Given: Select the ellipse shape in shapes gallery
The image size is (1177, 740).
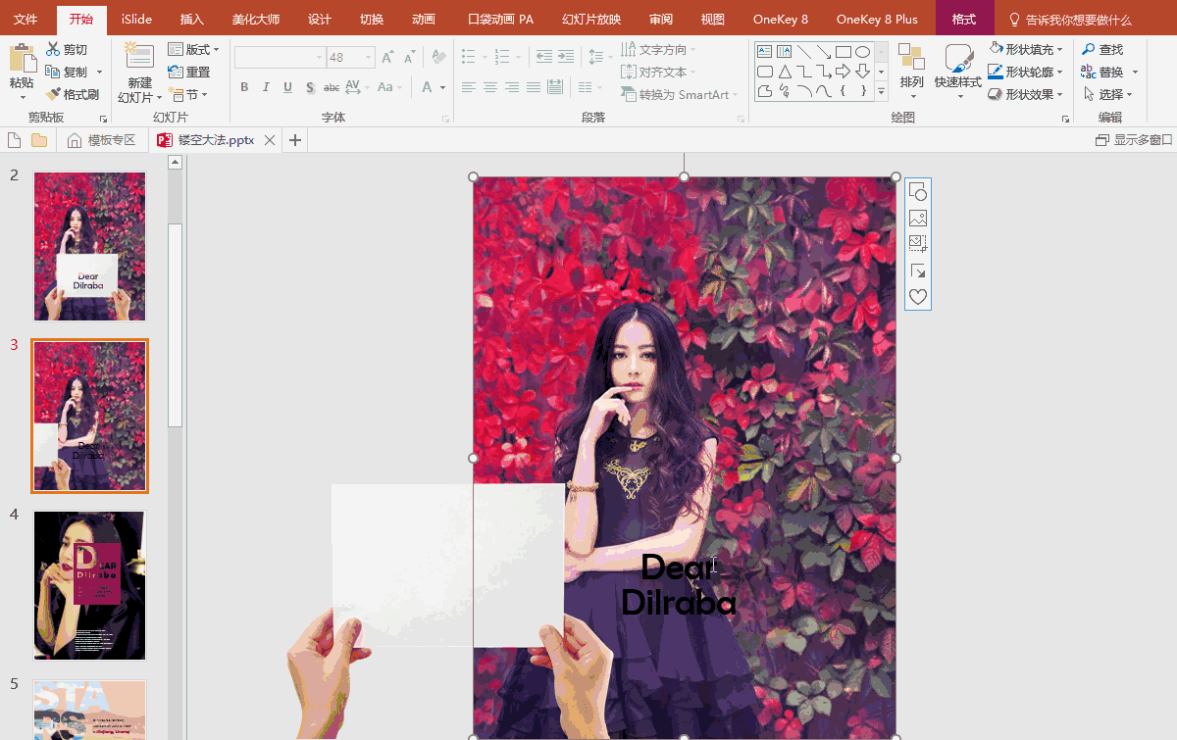Looking at the screenshot, I should [862, 52].
